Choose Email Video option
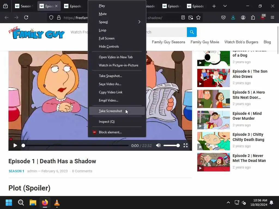279x209 pixels. pos(117,100)
